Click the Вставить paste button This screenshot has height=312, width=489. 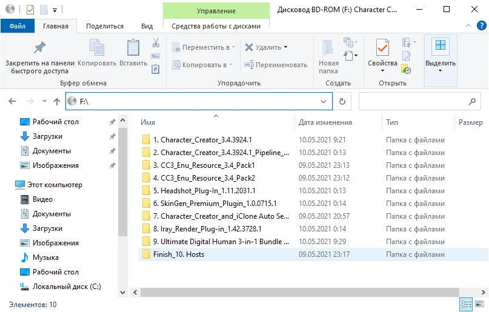point(133,53)
